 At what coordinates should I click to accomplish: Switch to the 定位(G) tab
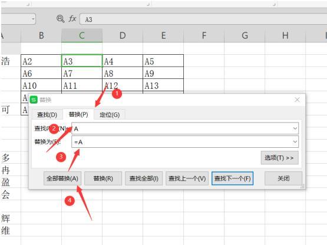point(110,115)
